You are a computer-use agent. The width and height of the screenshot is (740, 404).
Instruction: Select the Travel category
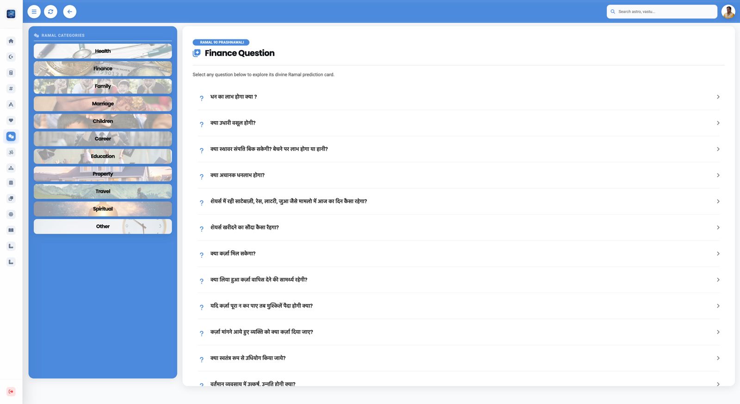(x=103, y=192)
